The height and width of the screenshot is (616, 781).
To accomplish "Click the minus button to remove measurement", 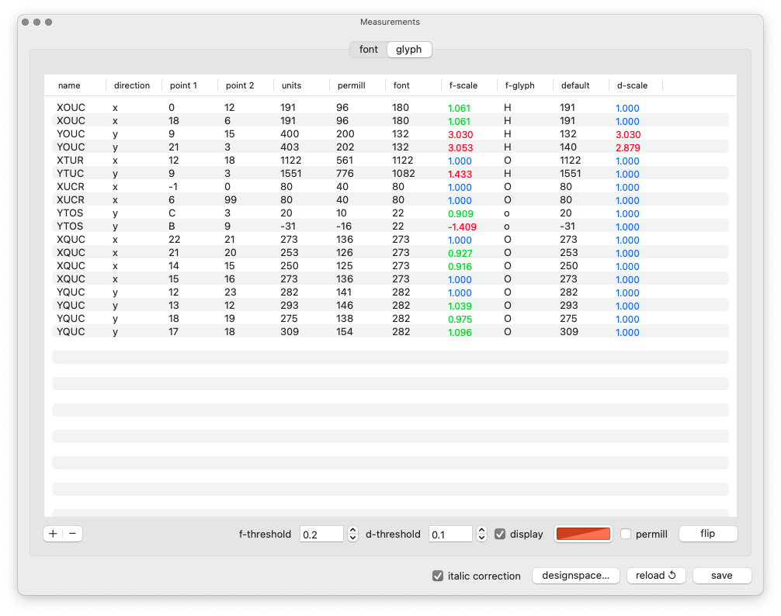I will click(x=72, y=534).
